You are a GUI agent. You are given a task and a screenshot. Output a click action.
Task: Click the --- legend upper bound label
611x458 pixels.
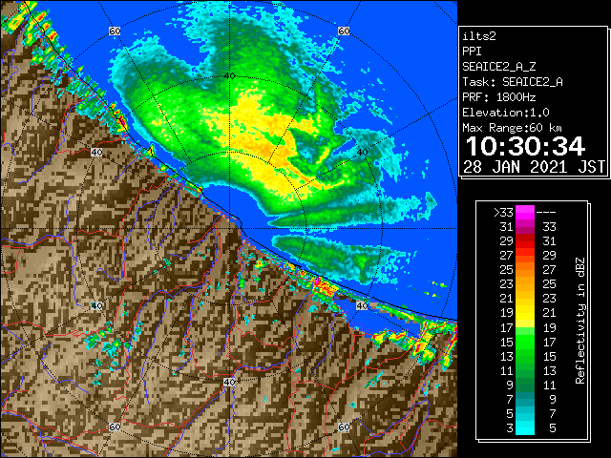coord(546,213)
